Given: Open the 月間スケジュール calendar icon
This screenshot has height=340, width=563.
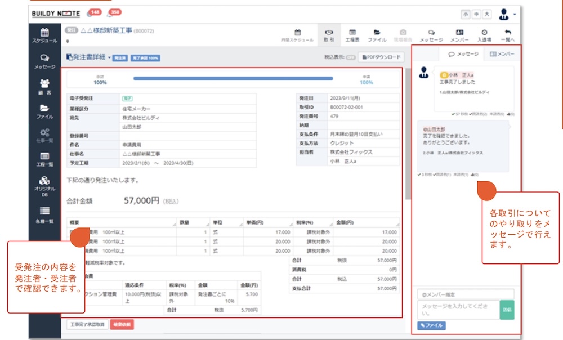Looking at the screenshot, I should (x=298, y=35).
